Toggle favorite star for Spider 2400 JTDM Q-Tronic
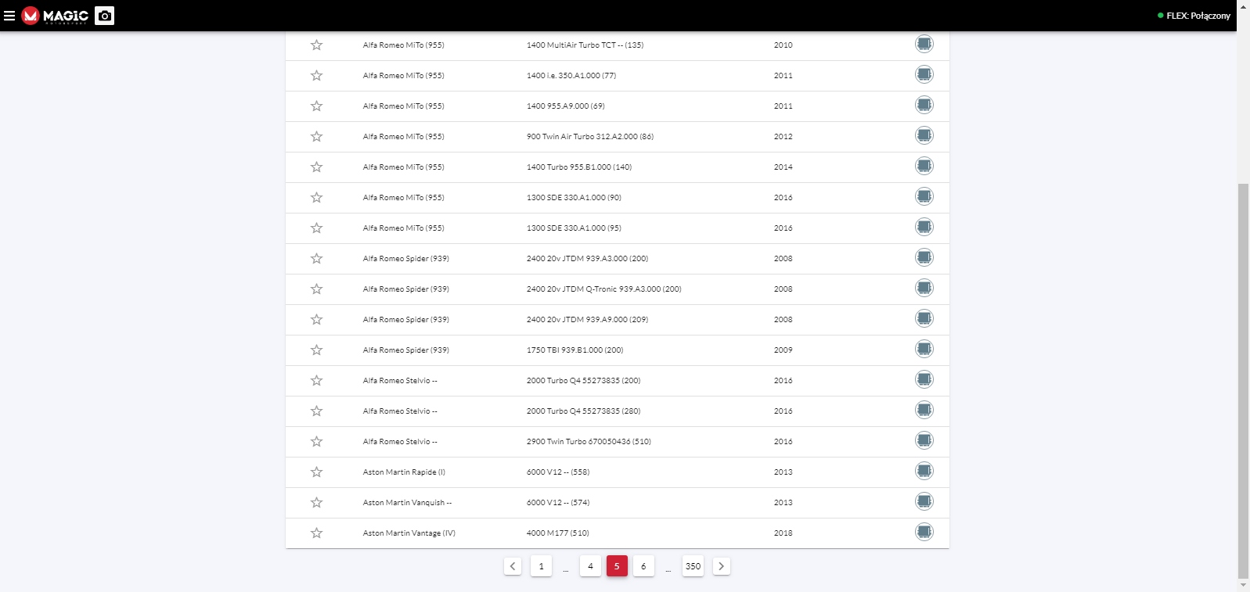The width and height of the screenshot is (1250, 592). [316, 289]
